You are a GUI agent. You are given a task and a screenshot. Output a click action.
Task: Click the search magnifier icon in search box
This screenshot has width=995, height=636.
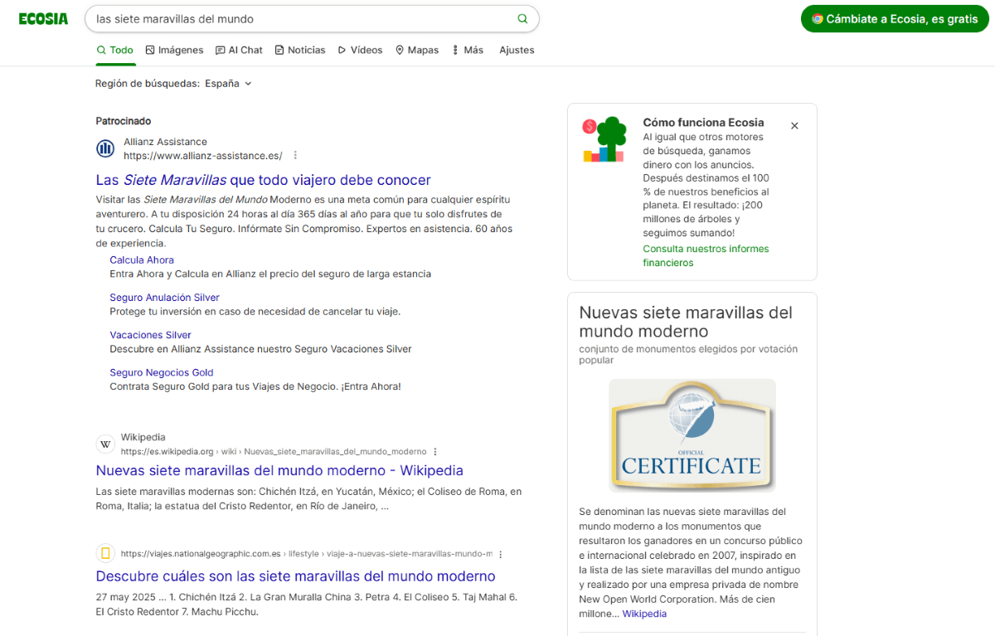tap(522, 19)
